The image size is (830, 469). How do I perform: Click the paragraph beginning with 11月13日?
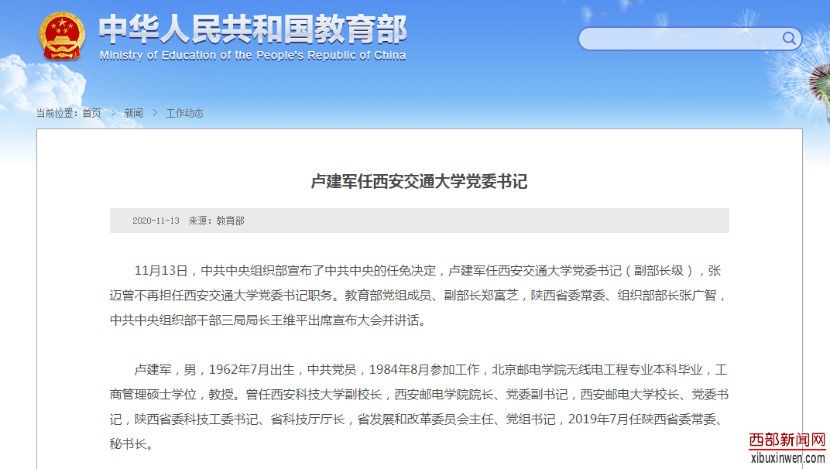[x=419, y=295]
